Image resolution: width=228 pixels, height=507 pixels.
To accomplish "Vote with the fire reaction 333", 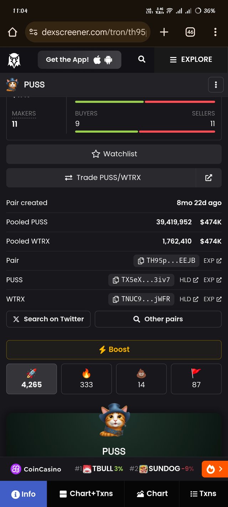I will (87, 379).
